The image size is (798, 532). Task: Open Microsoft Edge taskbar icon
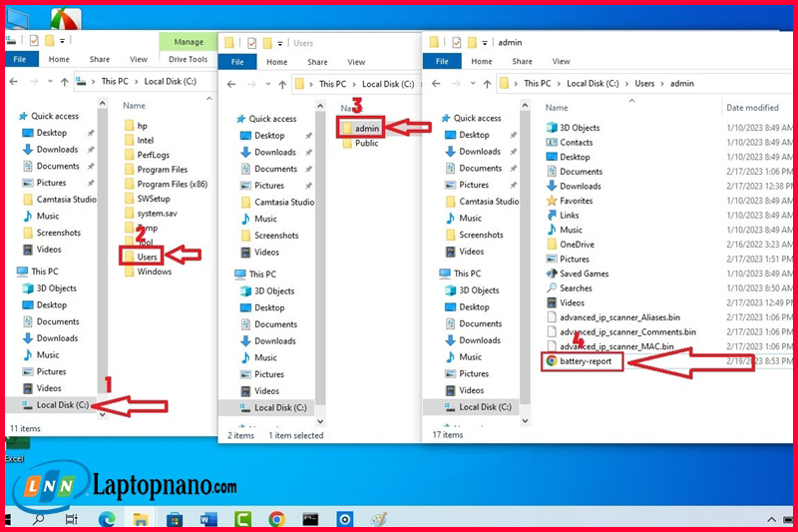(107, 519)
